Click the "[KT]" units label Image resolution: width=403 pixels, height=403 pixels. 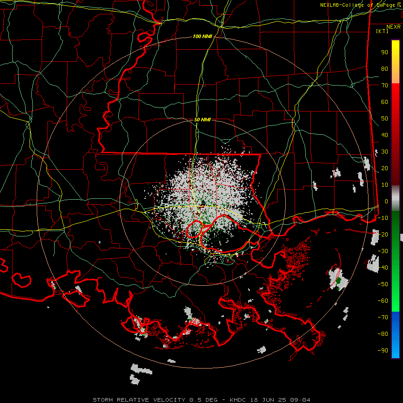(x=382, y=31)
